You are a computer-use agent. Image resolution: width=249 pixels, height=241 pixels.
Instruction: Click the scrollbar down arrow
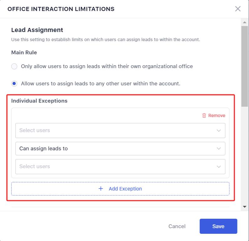coord(245,207)
